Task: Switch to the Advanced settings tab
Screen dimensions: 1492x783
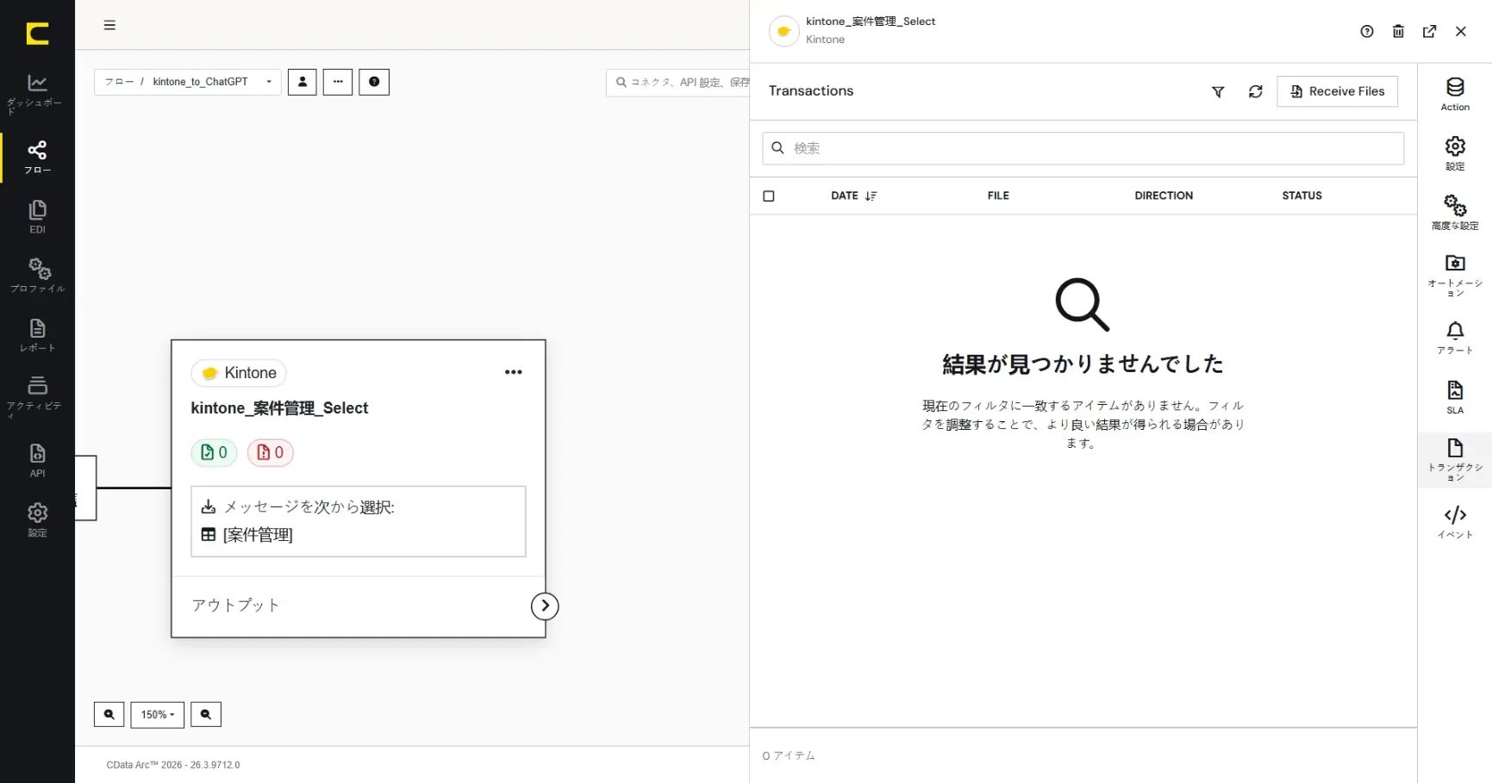Action: pos(1455,213)
